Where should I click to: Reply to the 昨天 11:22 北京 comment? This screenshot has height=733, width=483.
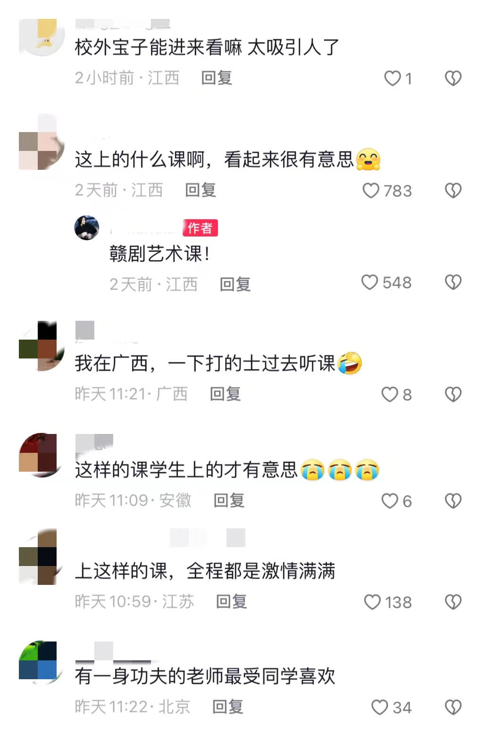click(x=227, y=707)
